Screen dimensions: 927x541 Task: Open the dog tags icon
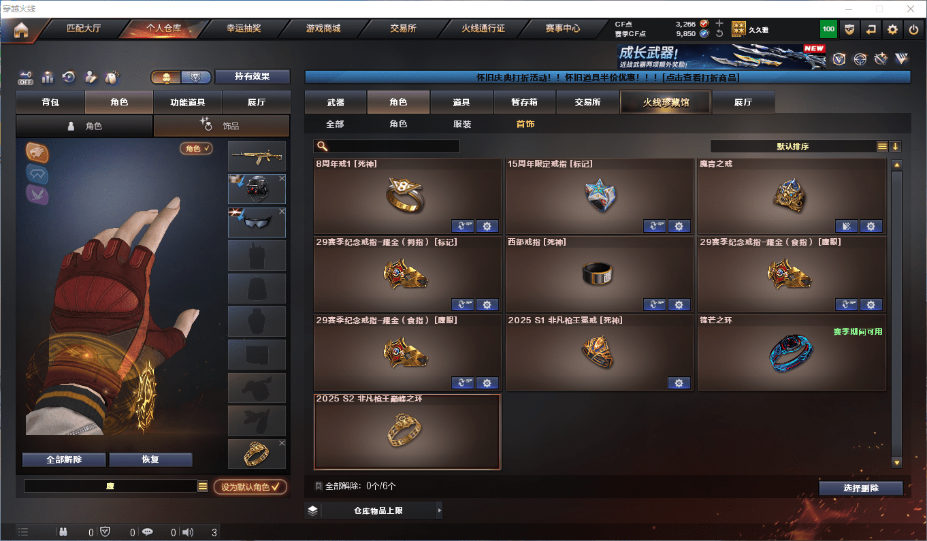point(112,77)
